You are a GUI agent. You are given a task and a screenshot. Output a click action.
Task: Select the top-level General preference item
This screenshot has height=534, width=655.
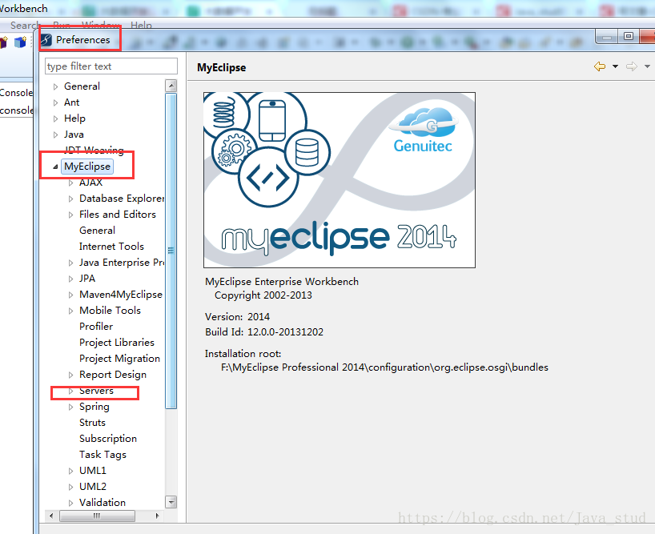(x=82, y=86)
